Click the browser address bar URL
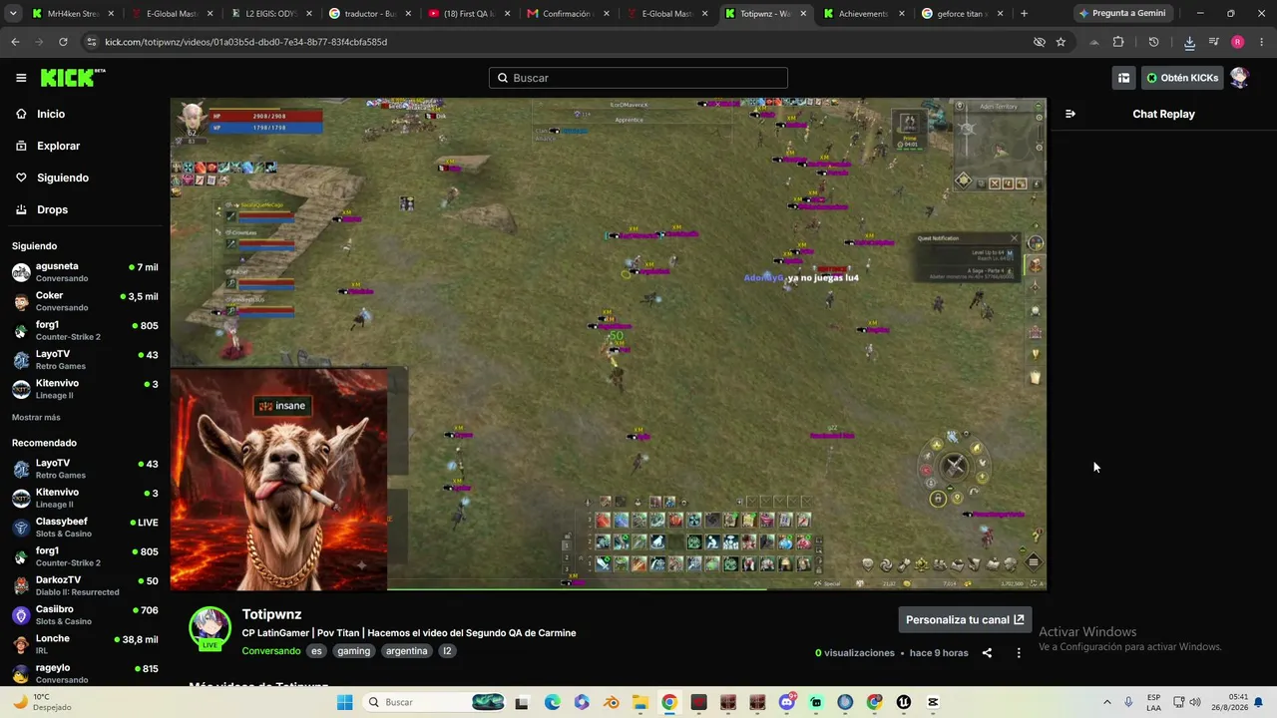Image resolution: width=1277 pixels, height=718 pixels. [245, 42]
